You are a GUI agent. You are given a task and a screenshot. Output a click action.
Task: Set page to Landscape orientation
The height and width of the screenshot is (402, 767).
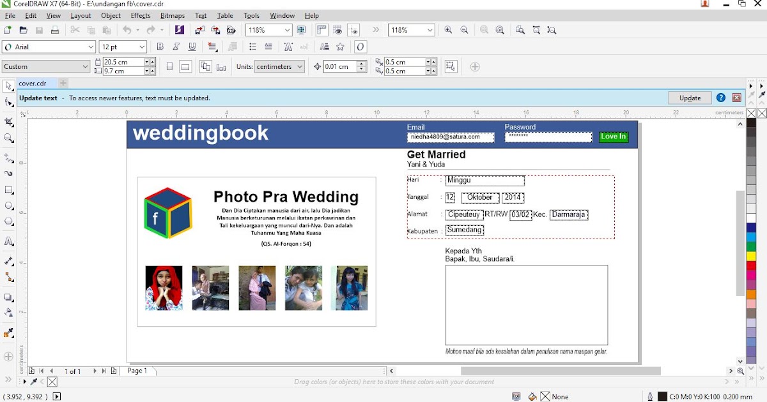(185, 66)
